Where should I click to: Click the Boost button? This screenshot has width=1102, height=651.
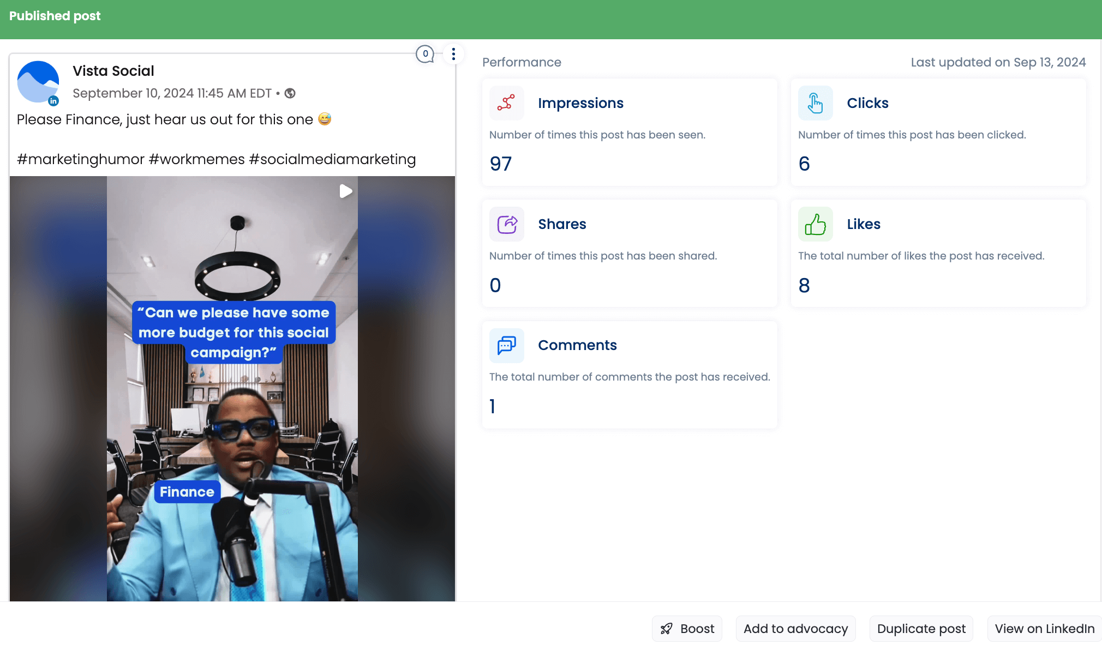pos(687,628)
